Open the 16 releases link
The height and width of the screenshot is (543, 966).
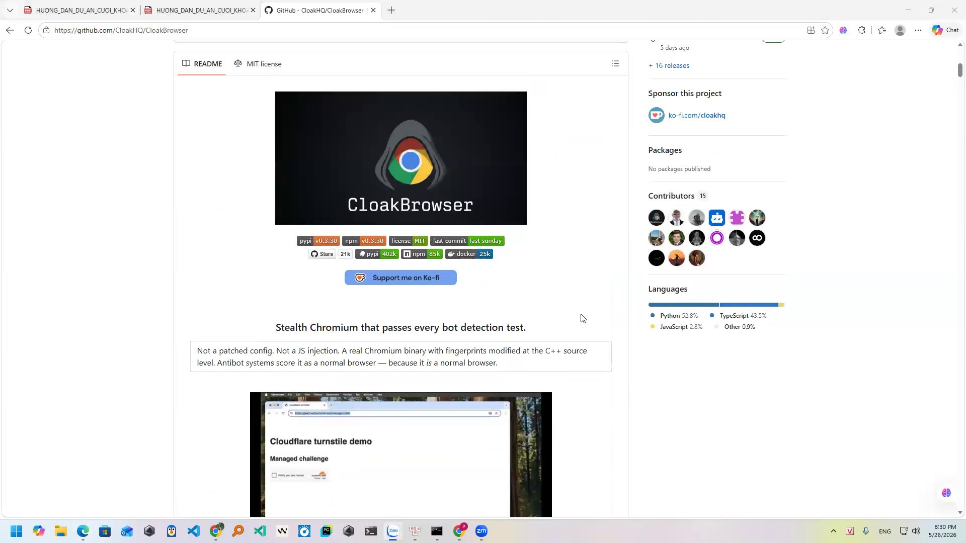coord(669,65)
